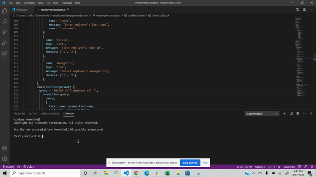Click employeeManagementSystem breadcrumb folder
Viewport: 316px width, 177px height.
pyautogui.click(x=71, y=15)
